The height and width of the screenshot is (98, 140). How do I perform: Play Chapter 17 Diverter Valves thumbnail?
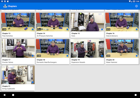click(18, 48)
